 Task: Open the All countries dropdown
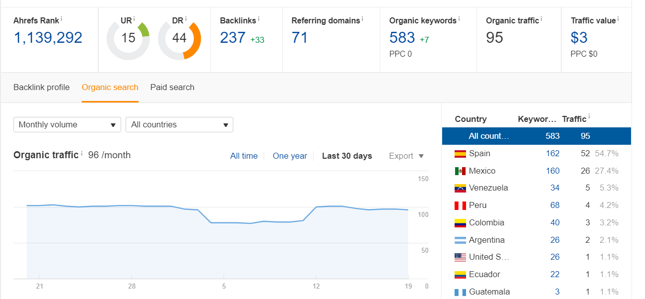(179, 125)
